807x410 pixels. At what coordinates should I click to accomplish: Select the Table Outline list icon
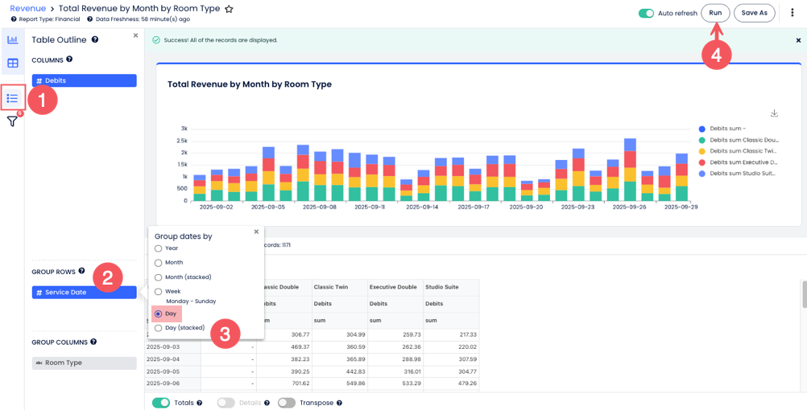tap(12, 98)
